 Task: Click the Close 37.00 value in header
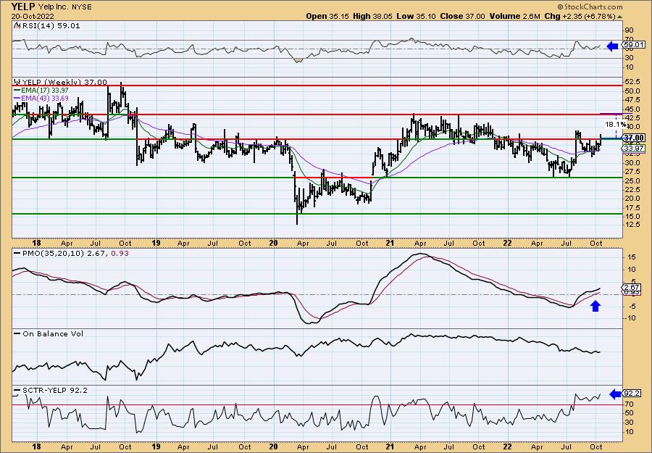click(462, 16)
